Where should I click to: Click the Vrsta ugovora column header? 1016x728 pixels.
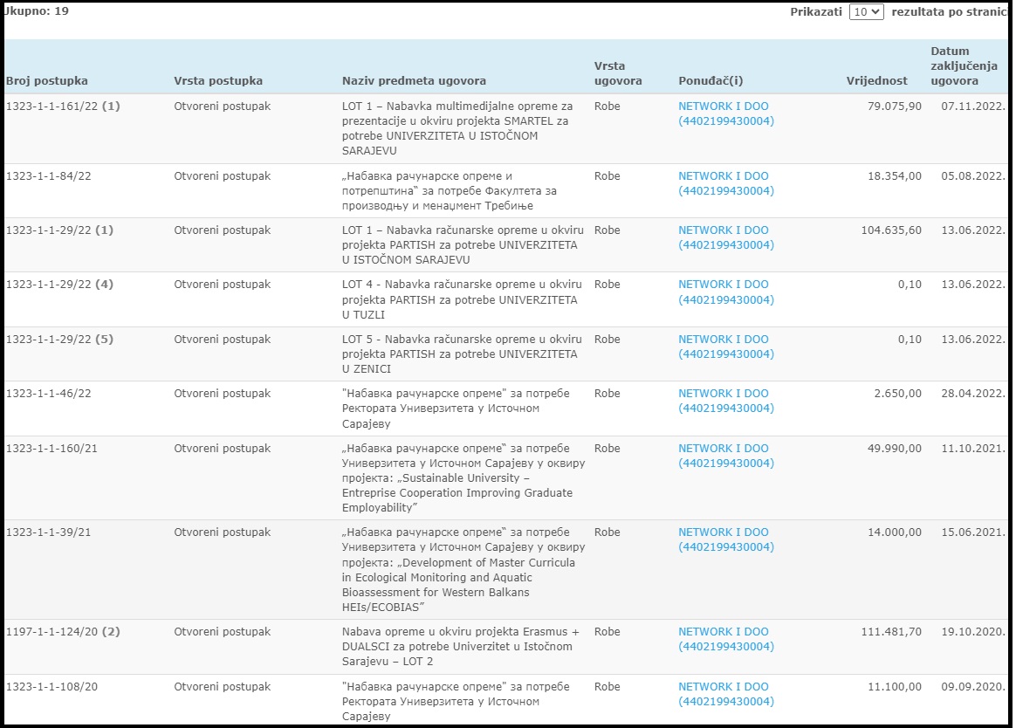point(618,73)
